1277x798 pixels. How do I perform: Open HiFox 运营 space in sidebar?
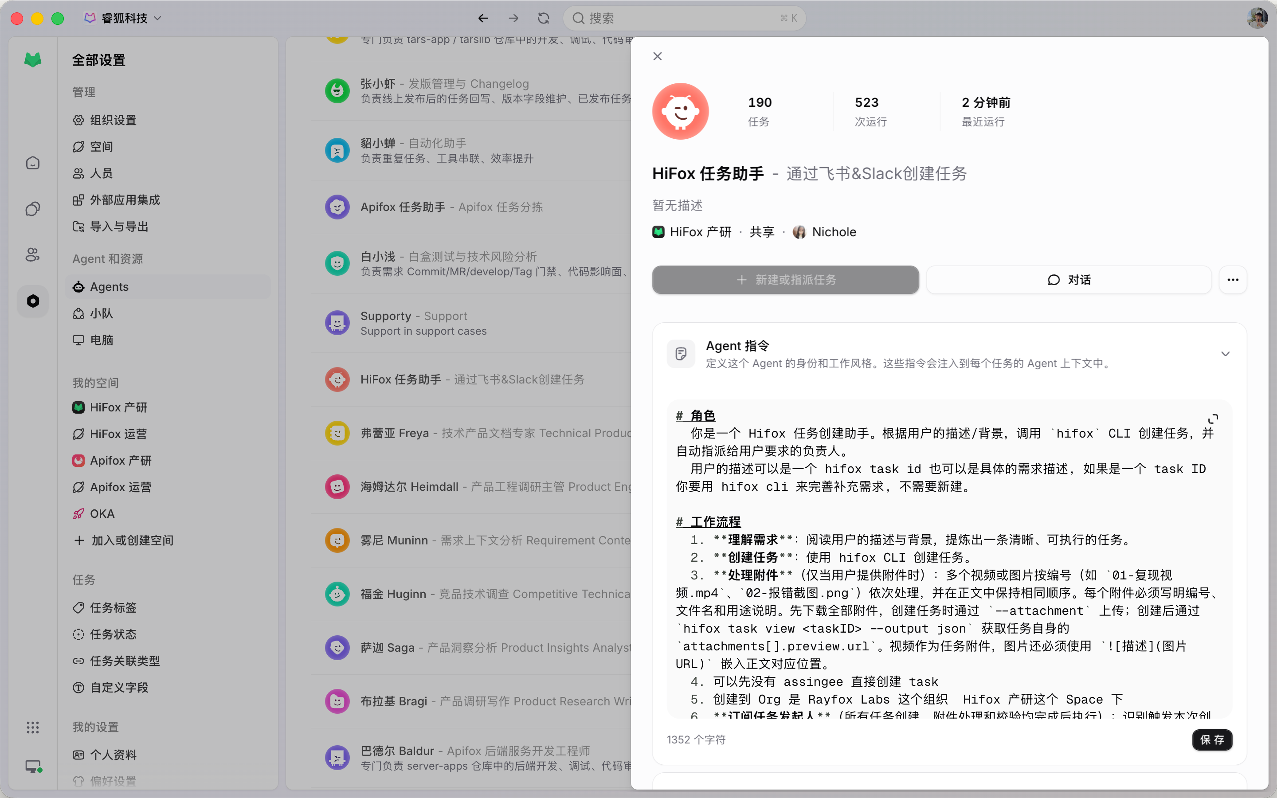(x=168, y=434)
